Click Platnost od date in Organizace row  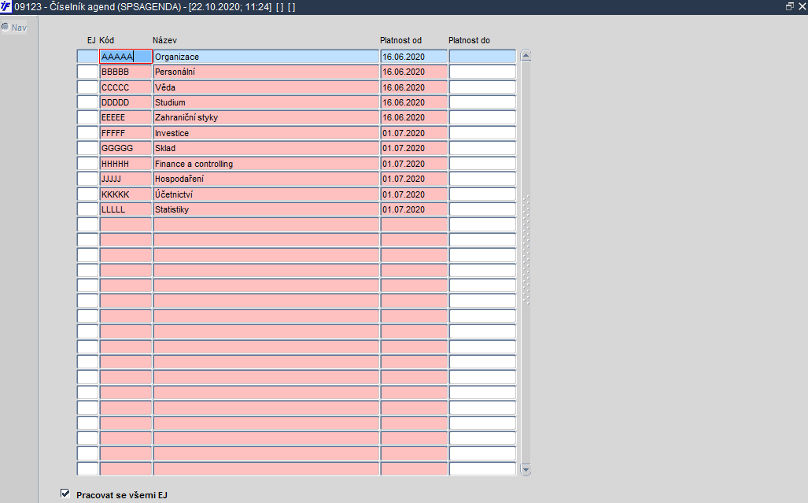[414, 57]
